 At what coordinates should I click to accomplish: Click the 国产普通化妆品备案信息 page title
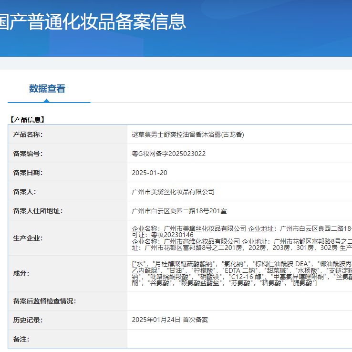(x=93, y=22)
